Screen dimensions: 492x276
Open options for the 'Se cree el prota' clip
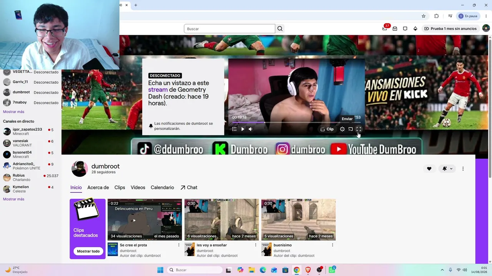click(x=179, y=245)
